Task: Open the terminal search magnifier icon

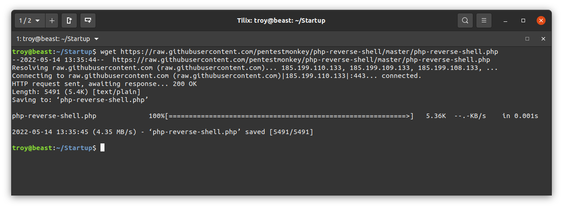Action: pyautogui.click(x=465, y=20)
